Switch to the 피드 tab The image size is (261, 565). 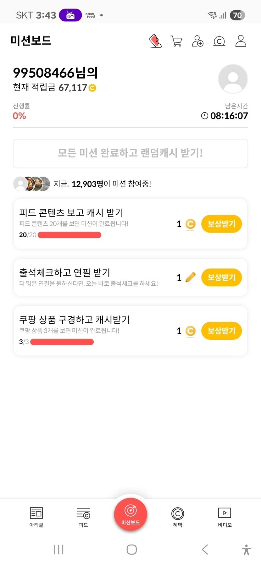click(x=83, y=517)
